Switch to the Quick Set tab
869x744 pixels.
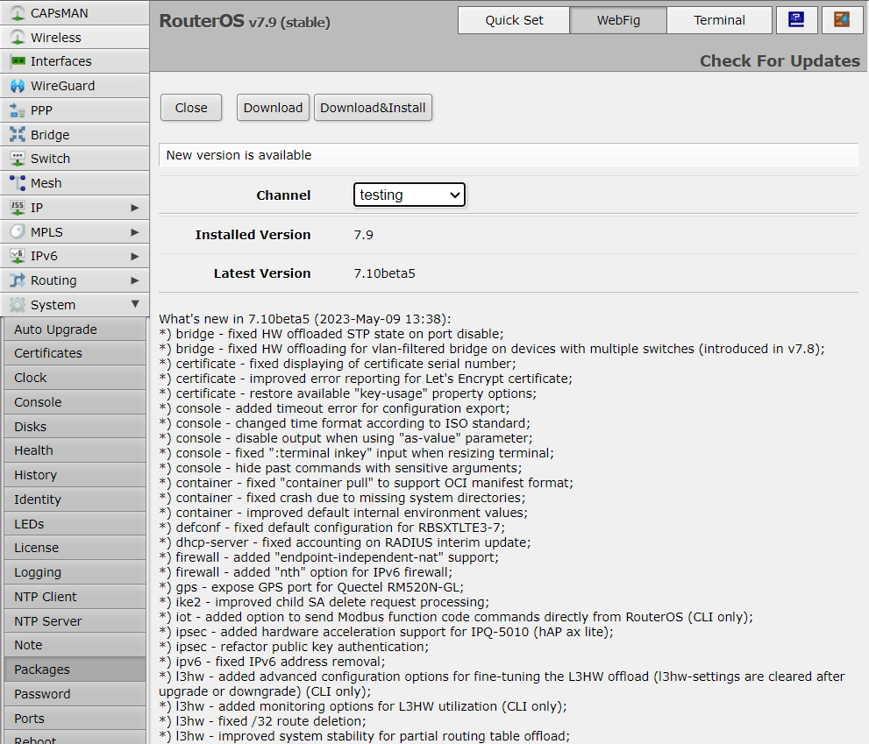point(514,20)
